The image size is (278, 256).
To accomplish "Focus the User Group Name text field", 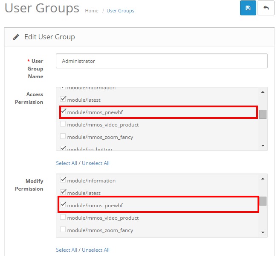I will click(162, 61).
